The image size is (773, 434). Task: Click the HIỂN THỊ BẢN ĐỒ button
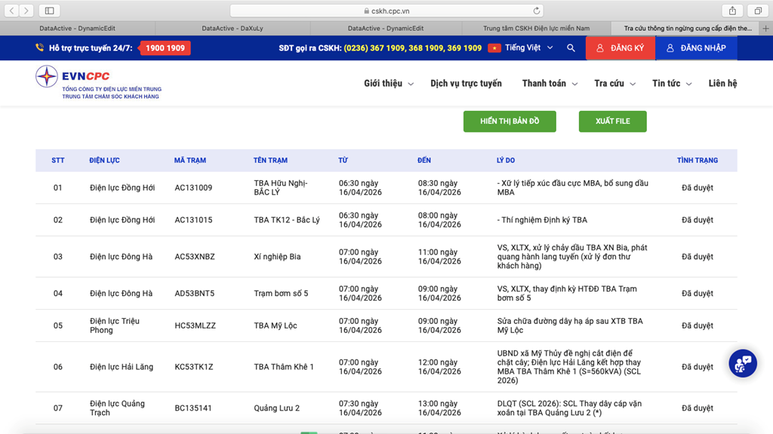[510, 121]
